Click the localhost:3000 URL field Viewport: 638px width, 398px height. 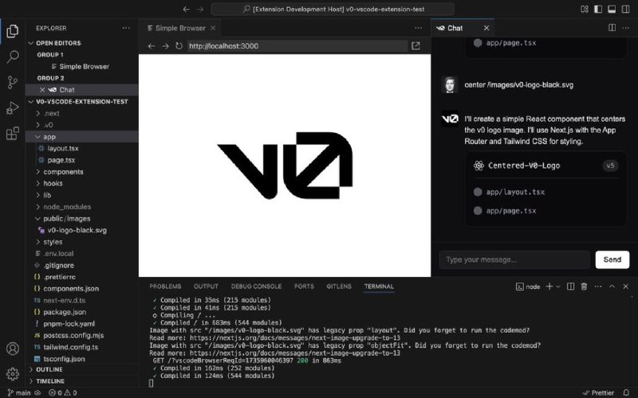pos(295,46)
